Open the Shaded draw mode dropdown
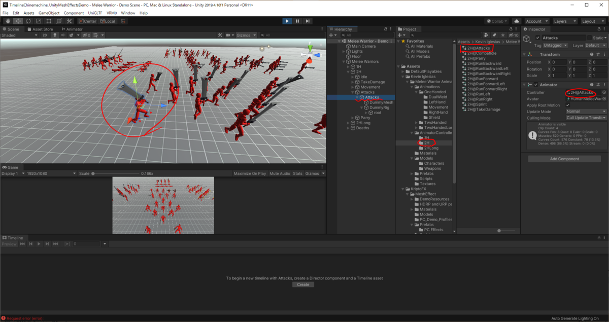 point(19,35)
